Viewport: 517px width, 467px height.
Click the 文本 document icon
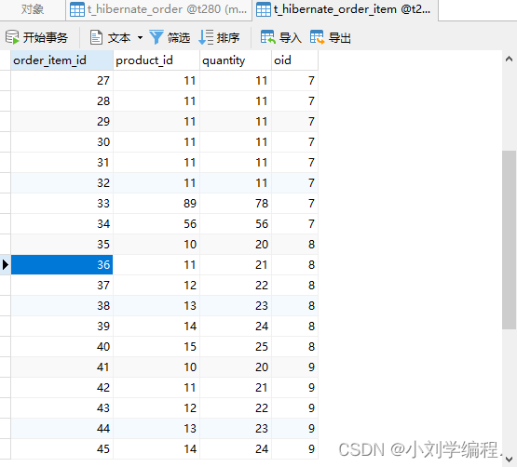click(x=96, y=37)
